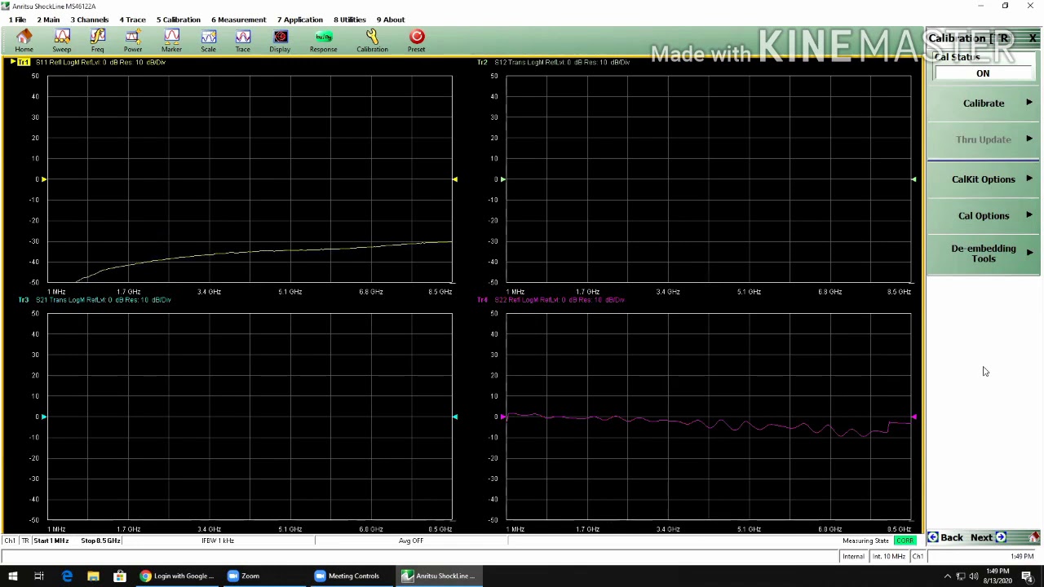Click the Internal status bar entry
The width and height of the screenshot is (1044, 587).
[853, 557]
